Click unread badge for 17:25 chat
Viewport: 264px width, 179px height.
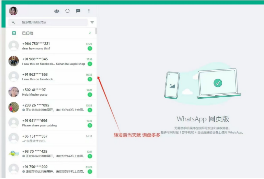click(90, 48)
